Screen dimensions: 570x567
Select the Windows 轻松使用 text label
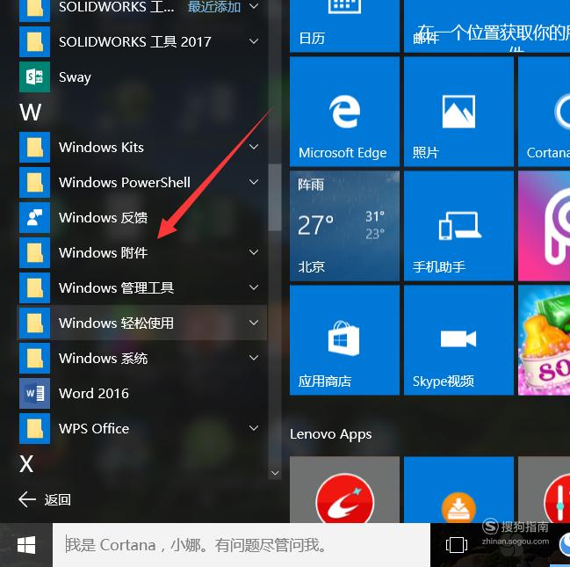pos(116,323)
